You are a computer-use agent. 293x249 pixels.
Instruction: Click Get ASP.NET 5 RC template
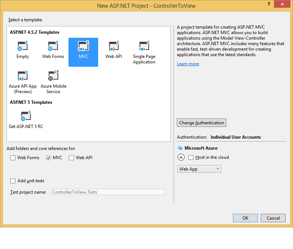click(26, 120)
